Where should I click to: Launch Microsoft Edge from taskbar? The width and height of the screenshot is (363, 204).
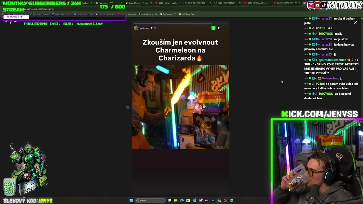click(x=182, y=201)
